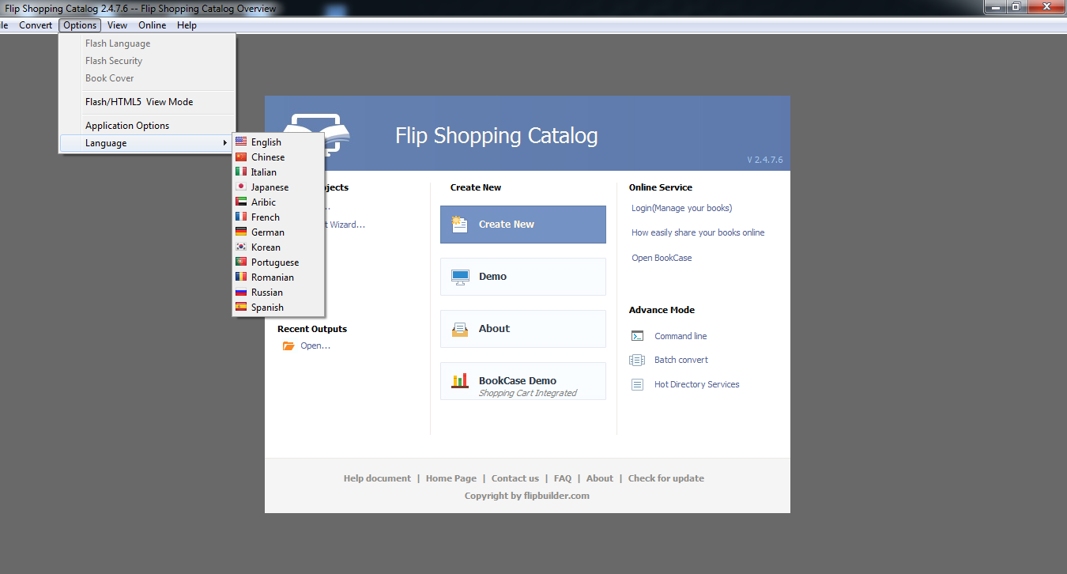The image size is (1067, 574).
Task: Choose Application Options from the menu
Action: 147,126
